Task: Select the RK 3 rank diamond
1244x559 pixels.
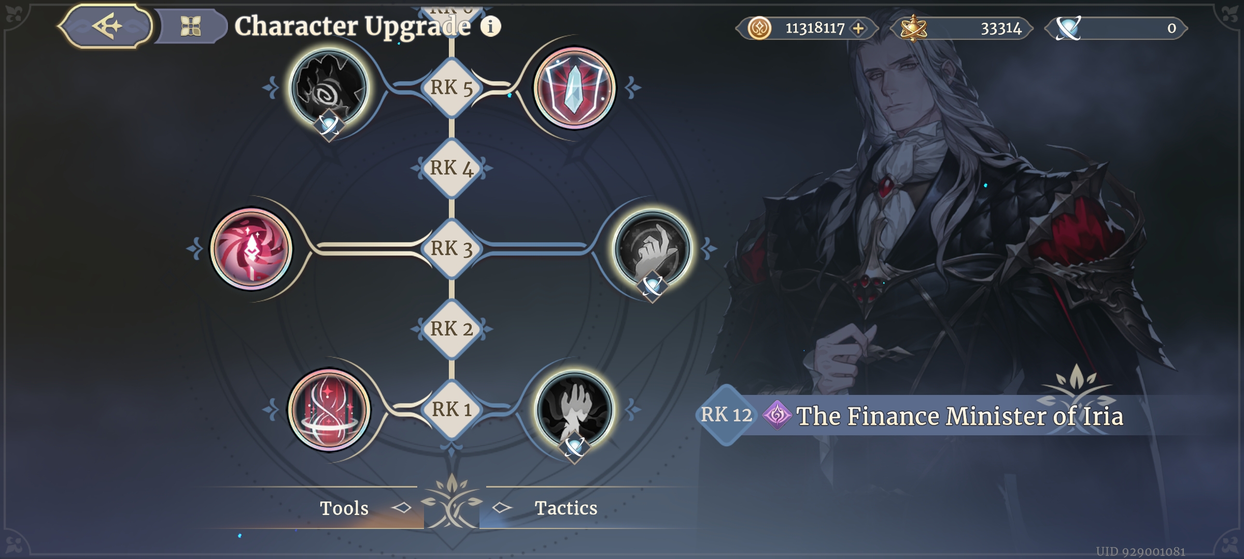Action: pos(451,249)
